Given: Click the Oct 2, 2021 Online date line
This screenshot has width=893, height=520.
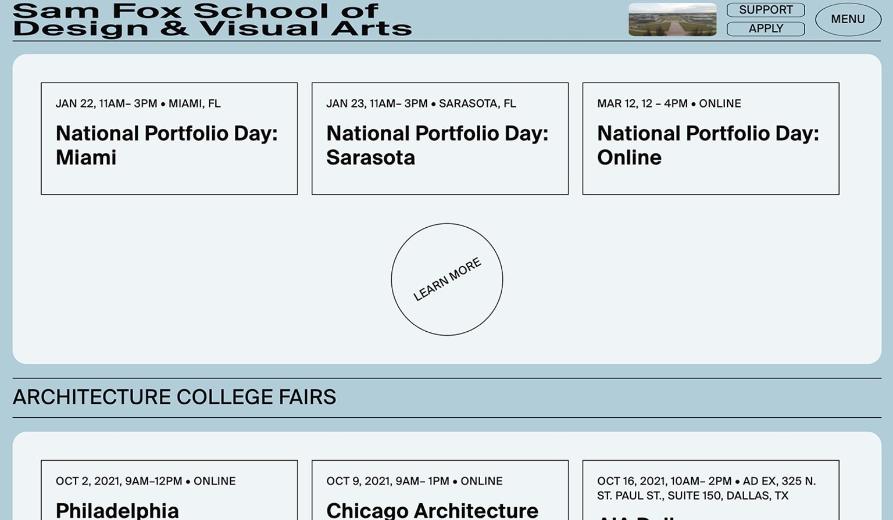Looking at the screenshot, I should 145,481.
